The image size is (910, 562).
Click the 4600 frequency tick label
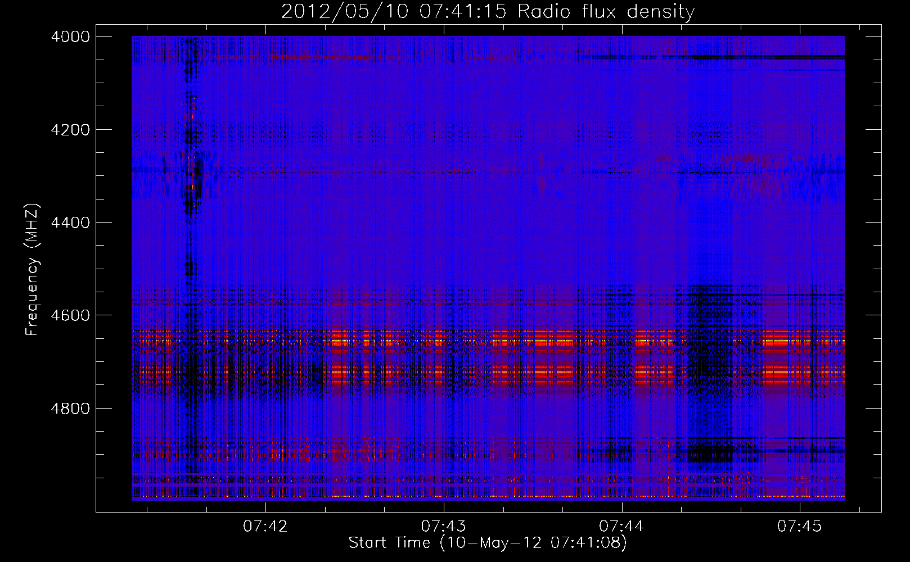coord(70,315)
